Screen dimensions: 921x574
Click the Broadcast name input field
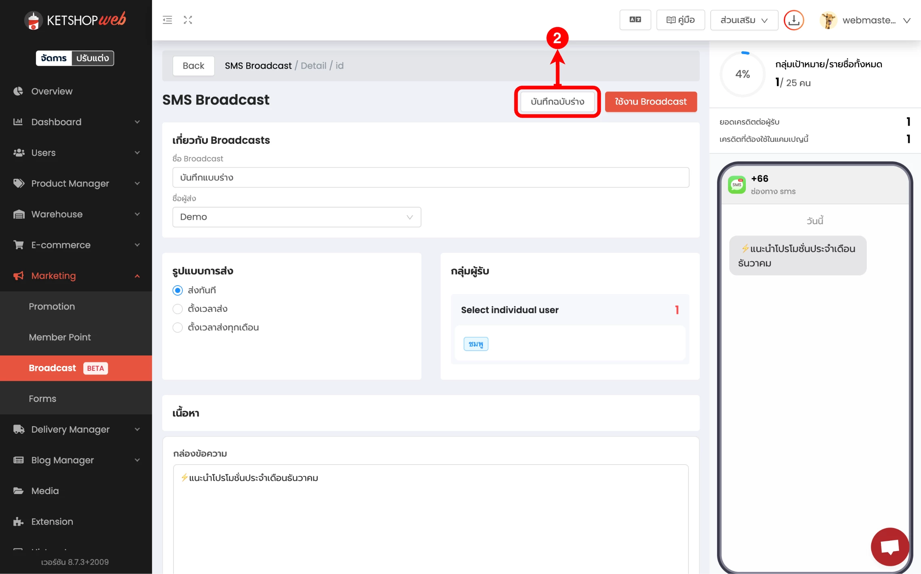pos(430,178)
